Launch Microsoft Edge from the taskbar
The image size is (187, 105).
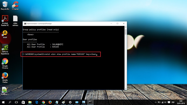tap(37, 102)
